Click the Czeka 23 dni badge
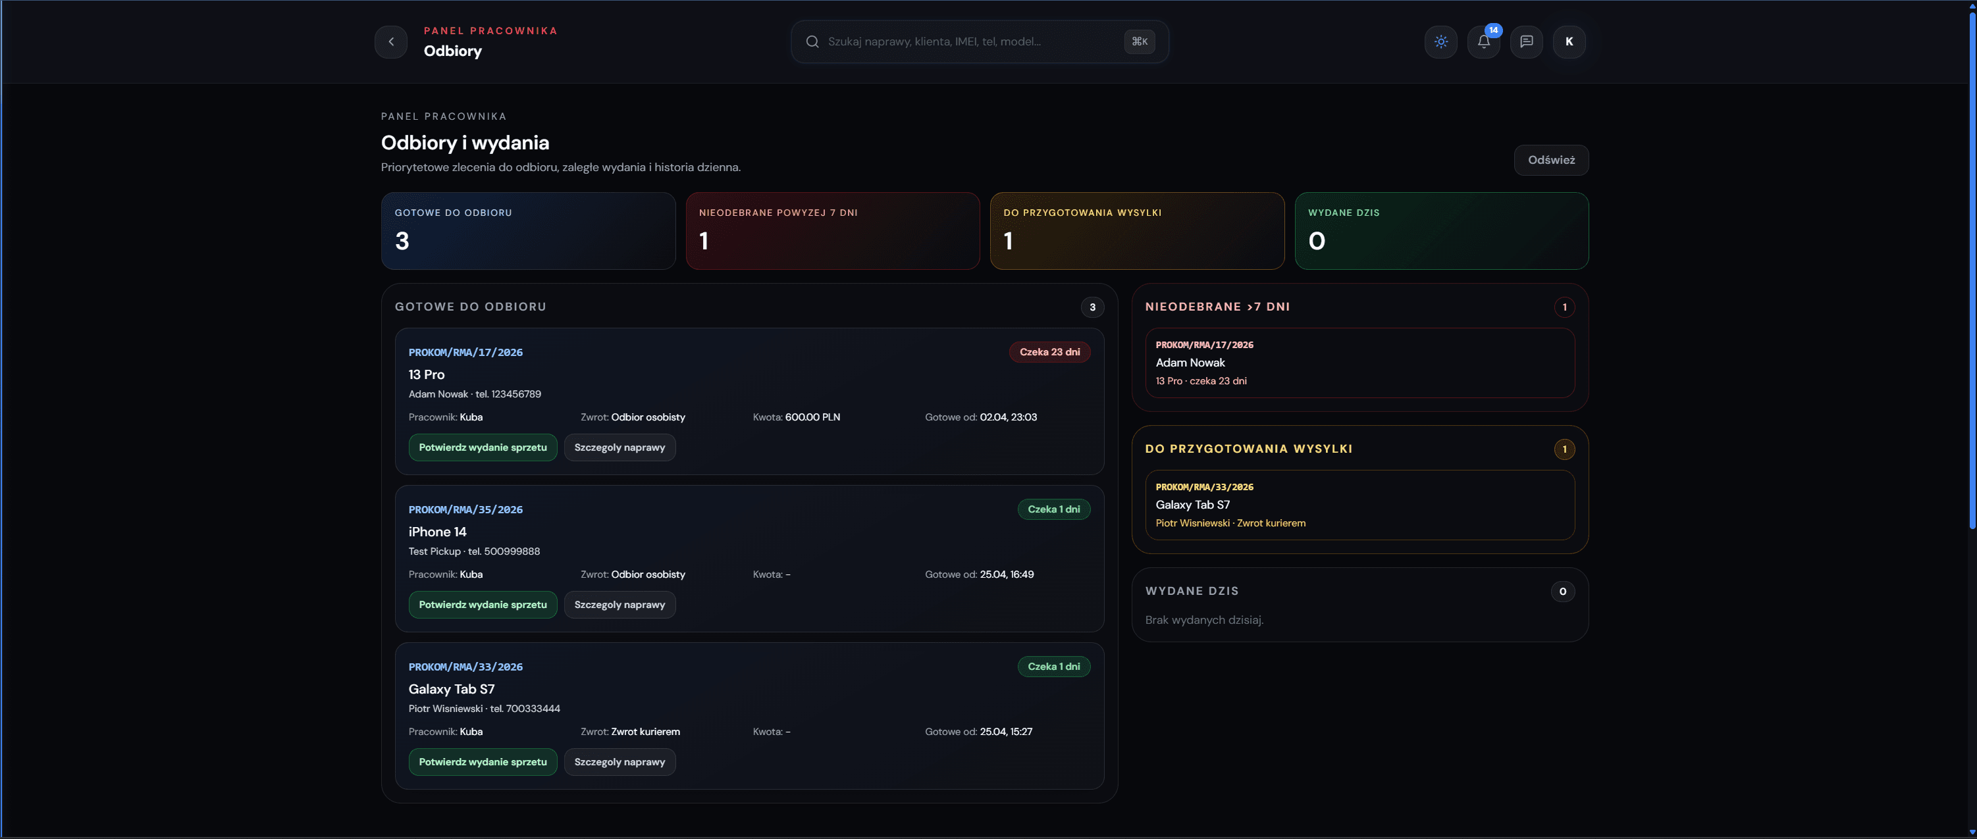This screenshot has width=1977, height=839. (1049, 352)
